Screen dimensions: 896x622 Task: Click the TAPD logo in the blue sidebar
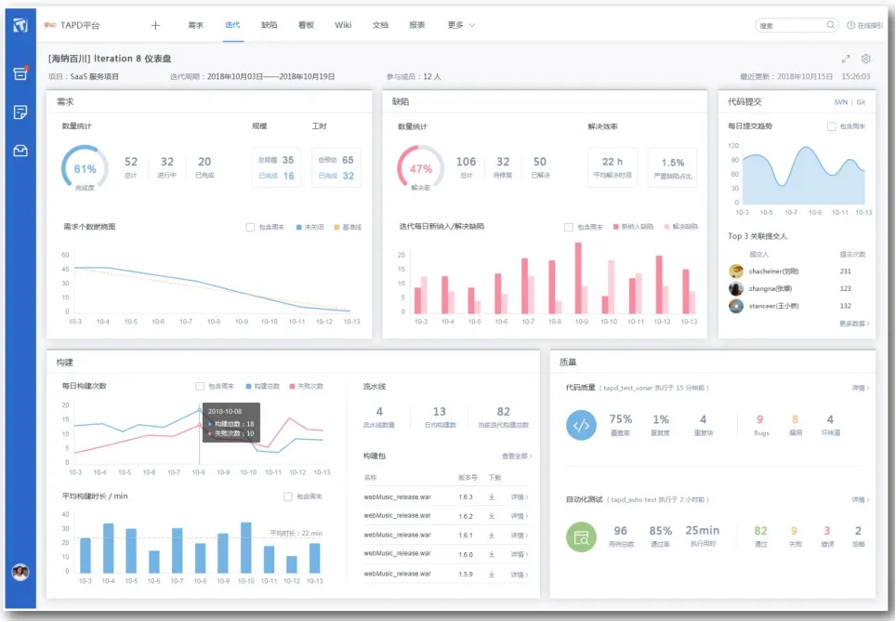point(20,25)
